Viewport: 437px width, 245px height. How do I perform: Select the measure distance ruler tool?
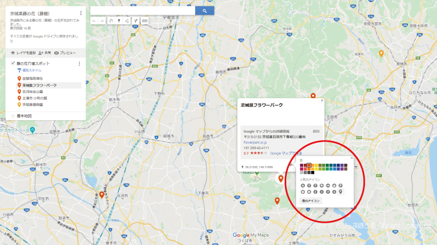point(145,21)
